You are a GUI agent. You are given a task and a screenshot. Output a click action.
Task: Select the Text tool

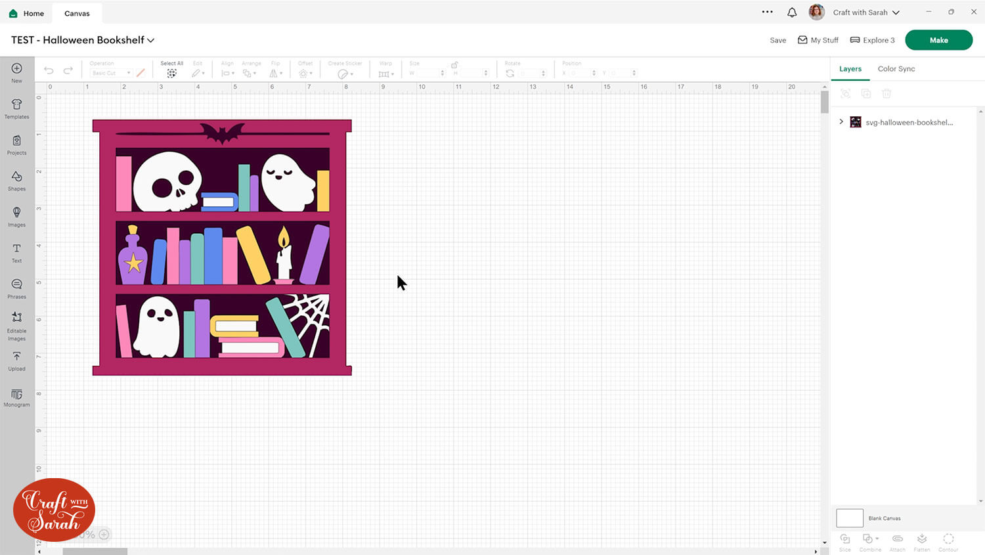16,252
